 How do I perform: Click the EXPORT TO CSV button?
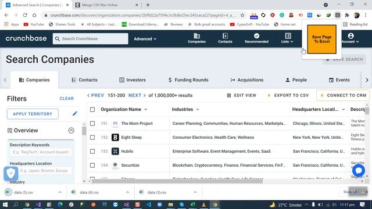(288, 95)
